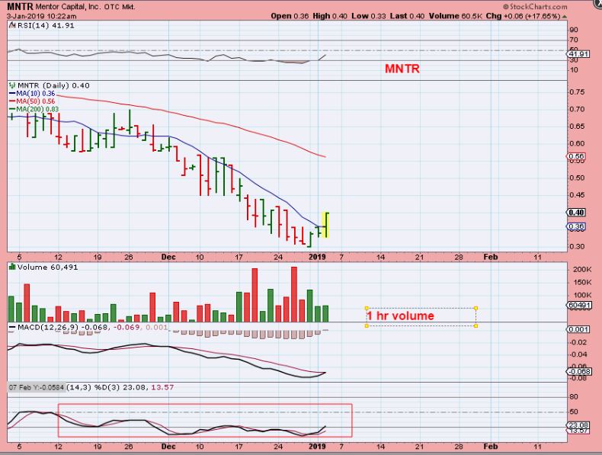Click the 60491 volume axis tag
Image resolution: width=602 pixels, height=455 pixels.
pyautogui.click(x=578, y=306)
